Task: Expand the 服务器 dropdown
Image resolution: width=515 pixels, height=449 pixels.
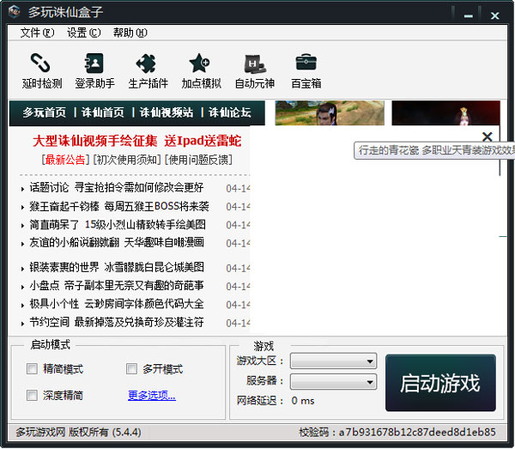Action: [333, 381]
